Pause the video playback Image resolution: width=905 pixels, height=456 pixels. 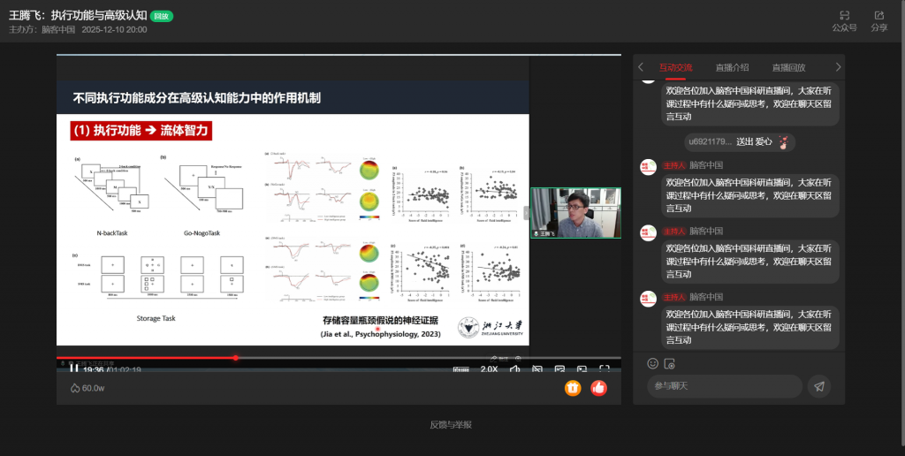pyautogui.click(x=73, y=369)
